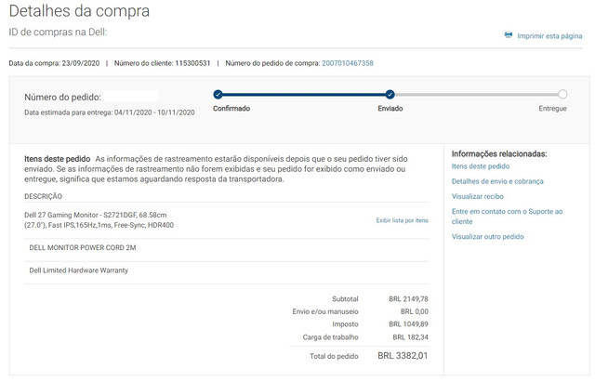Click the Total do pedido label

pos(334,356)
